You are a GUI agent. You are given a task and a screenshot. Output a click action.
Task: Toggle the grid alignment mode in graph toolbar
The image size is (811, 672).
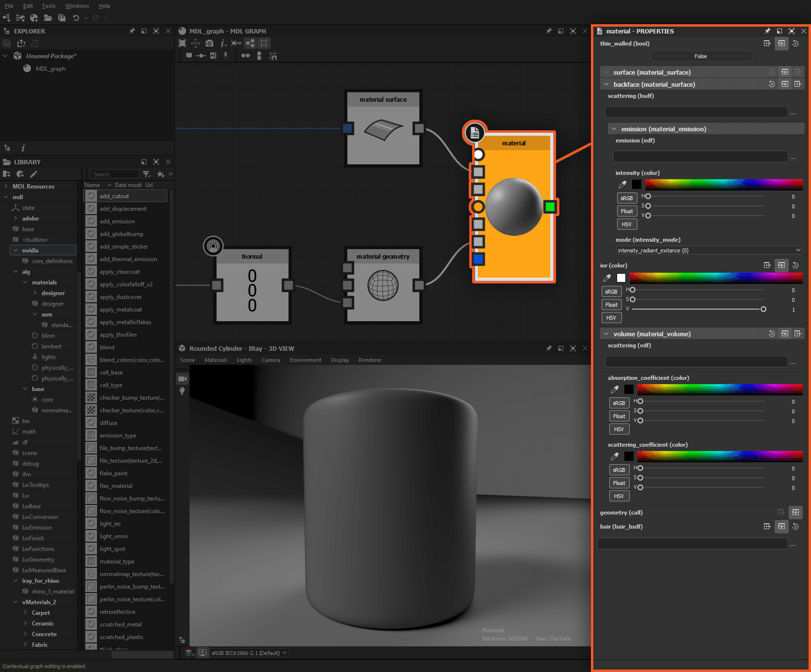pyautogui.click(x=264, y=43)
